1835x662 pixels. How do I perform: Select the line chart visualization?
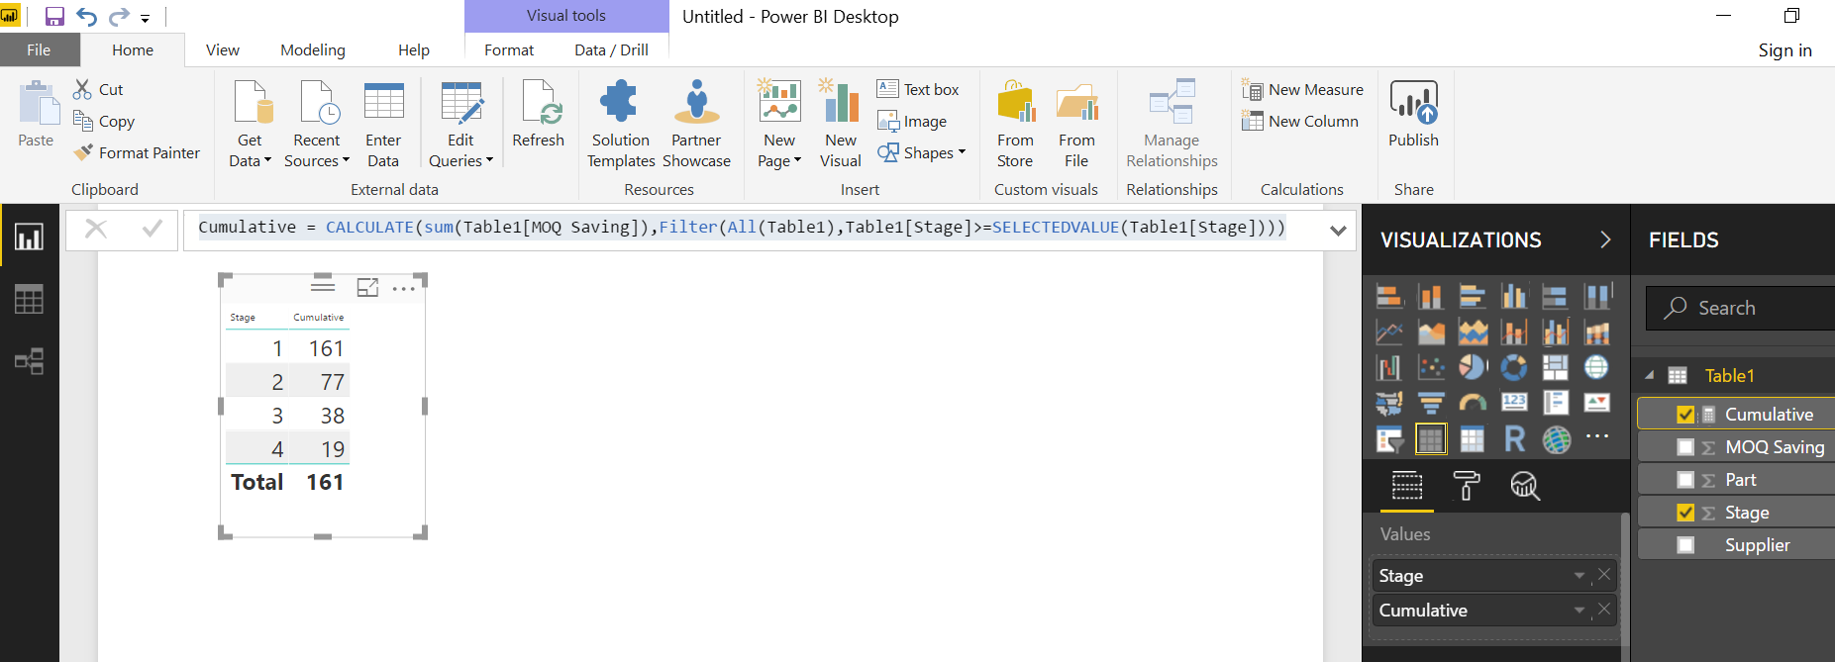pyautogui.click(x=1389, y=332)
